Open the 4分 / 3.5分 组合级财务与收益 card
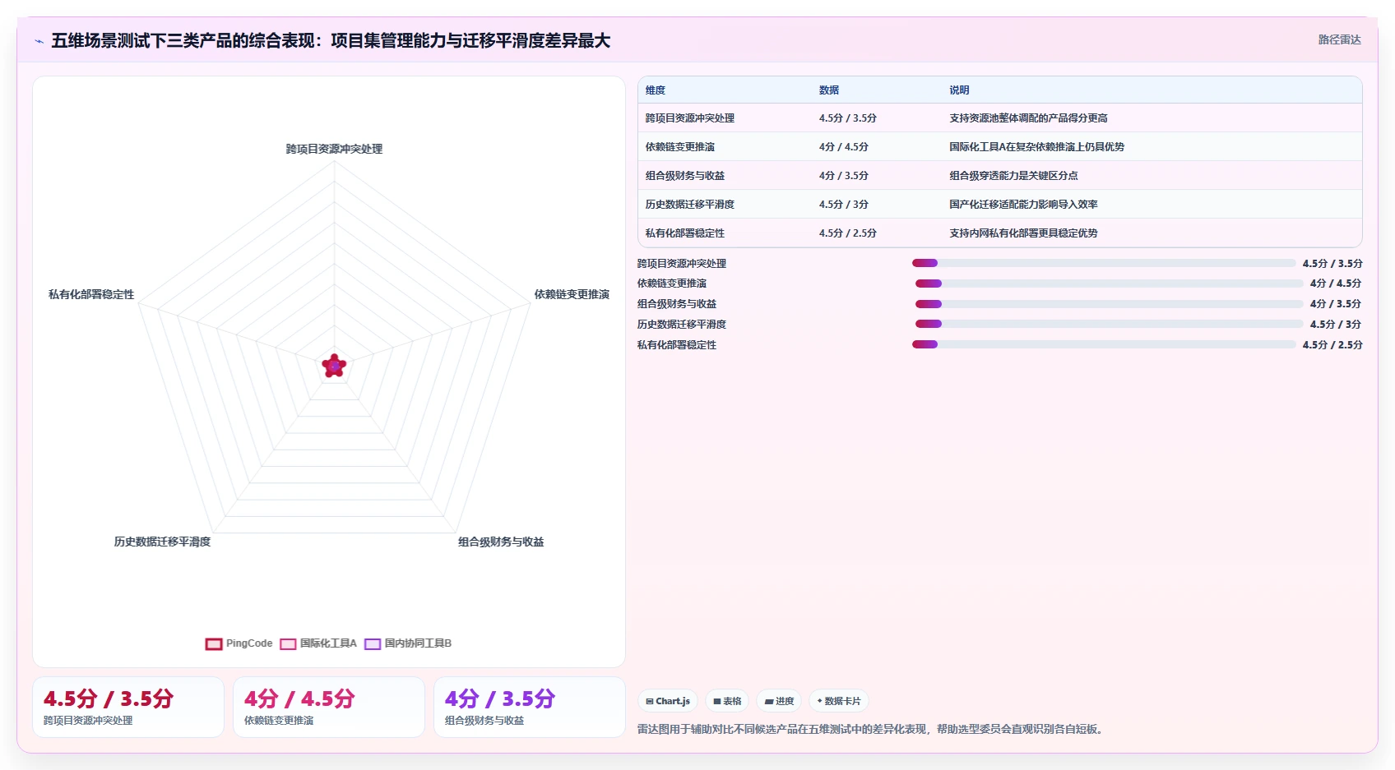The width and height of the screenshot is (1395, 770). click(530, 708)
